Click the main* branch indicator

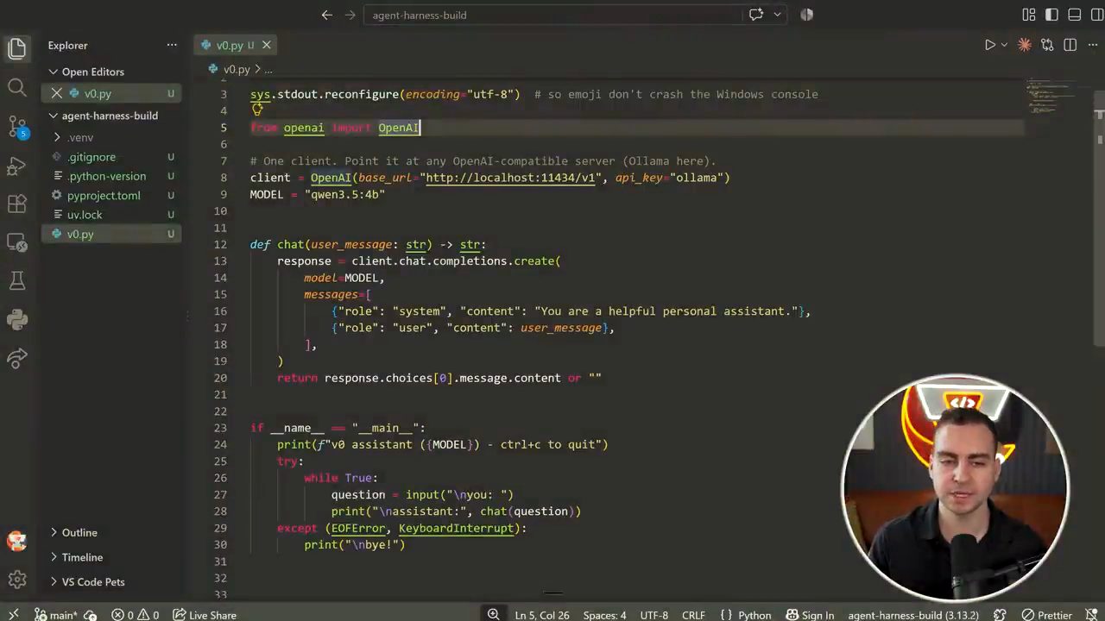click(x=55, y=615)
